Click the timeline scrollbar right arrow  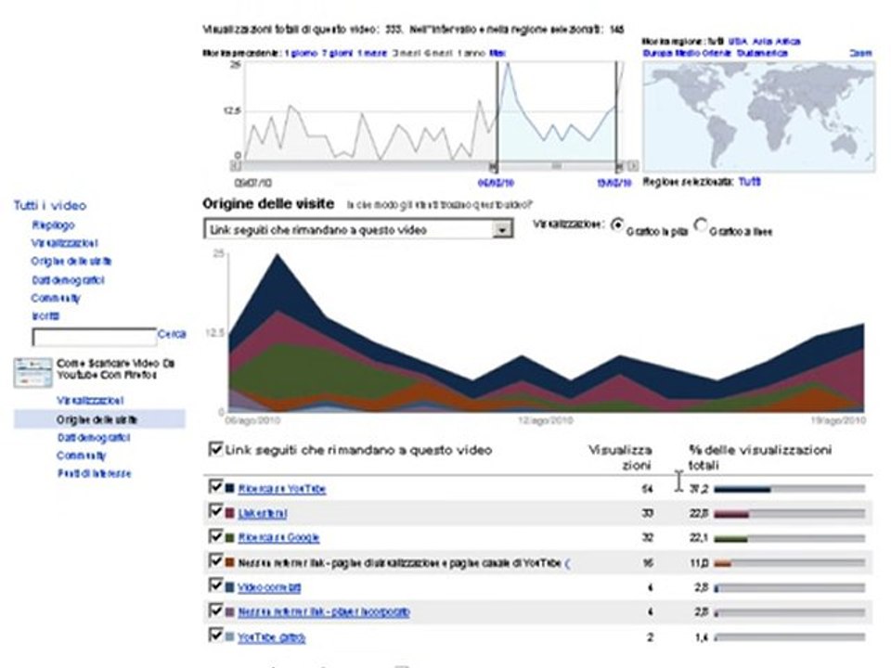coord(633,166)
